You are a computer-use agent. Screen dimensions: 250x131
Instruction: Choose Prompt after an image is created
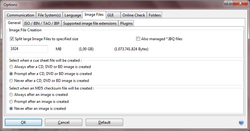pyautogui.click(x=11, y=102)
